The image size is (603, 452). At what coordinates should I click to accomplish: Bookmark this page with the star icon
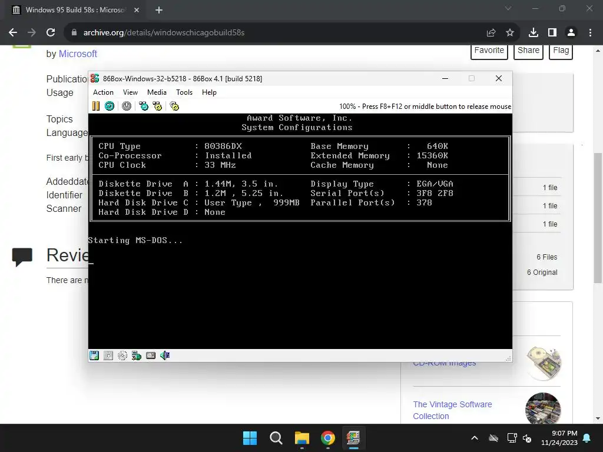[x=510, y=33]
